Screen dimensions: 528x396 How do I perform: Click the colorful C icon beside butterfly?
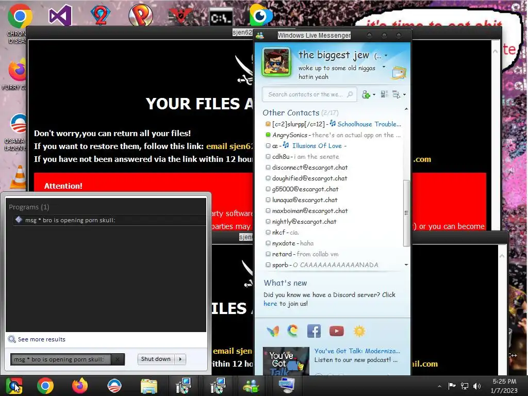293,331
